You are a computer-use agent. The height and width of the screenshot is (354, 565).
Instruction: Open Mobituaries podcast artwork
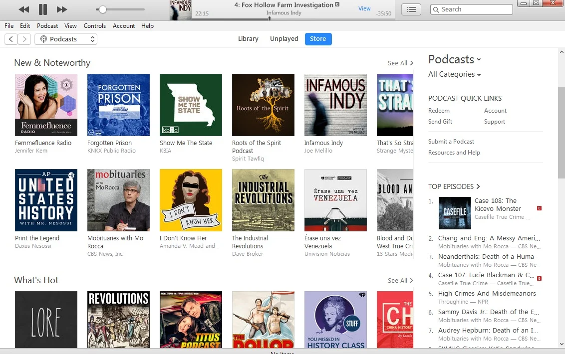(x=119, y=200)
